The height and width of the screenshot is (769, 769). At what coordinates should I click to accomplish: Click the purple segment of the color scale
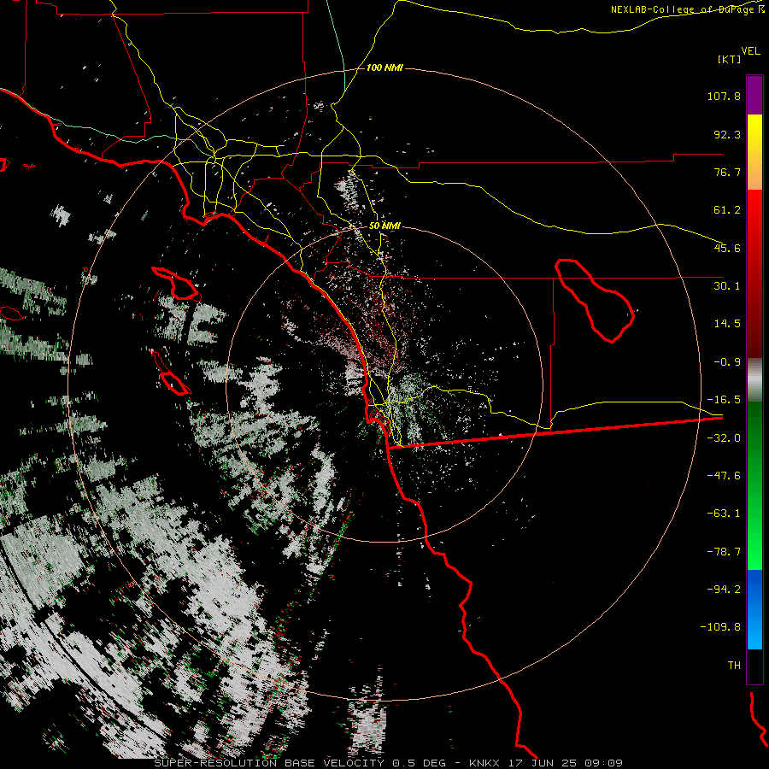(x=754, y=95)
